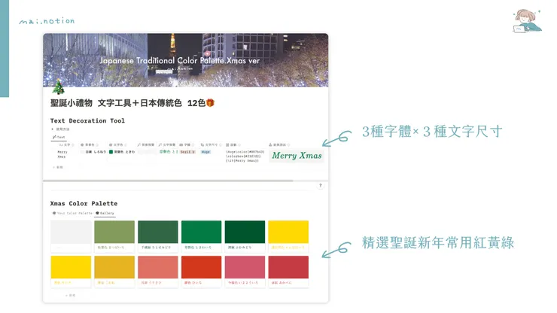Click the Serif font tag
This screenshot has height=313, width=557.
click(187, 152)
